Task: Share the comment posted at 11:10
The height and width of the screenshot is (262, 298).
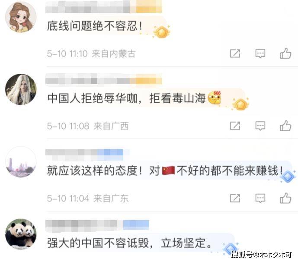Action: coord(235,54)
